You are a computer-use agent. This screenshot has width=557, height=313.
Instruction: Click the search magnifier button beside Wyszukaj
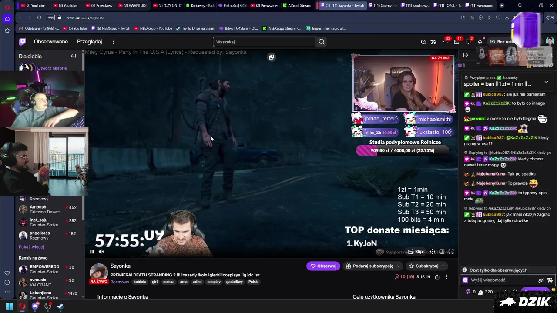tap(322, 42)
